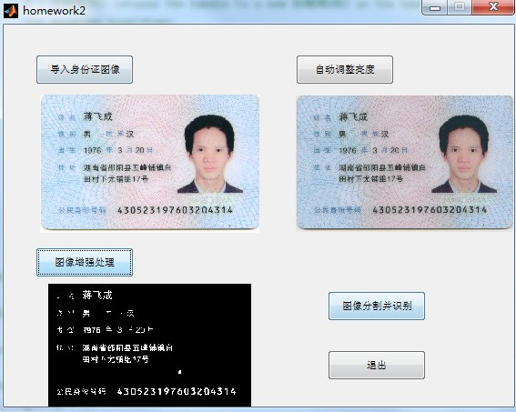Start 图像分割并识别 segmentation and recognition
The width and height of the screenshot is (516, 412).
(x=377, y=306)
